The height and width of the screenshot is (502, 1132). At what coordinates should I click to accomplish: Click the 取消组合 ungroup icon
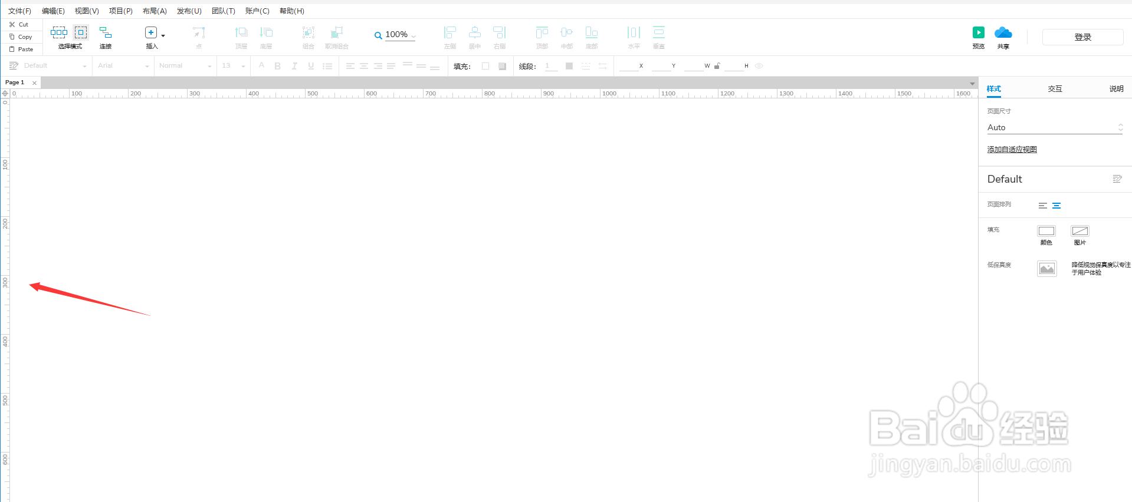[337, 32]
